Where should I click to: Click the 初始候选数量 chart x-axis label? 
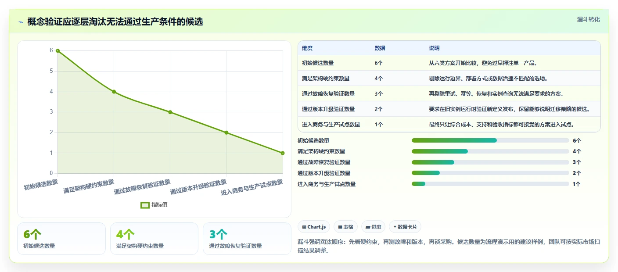click(41, 184)
